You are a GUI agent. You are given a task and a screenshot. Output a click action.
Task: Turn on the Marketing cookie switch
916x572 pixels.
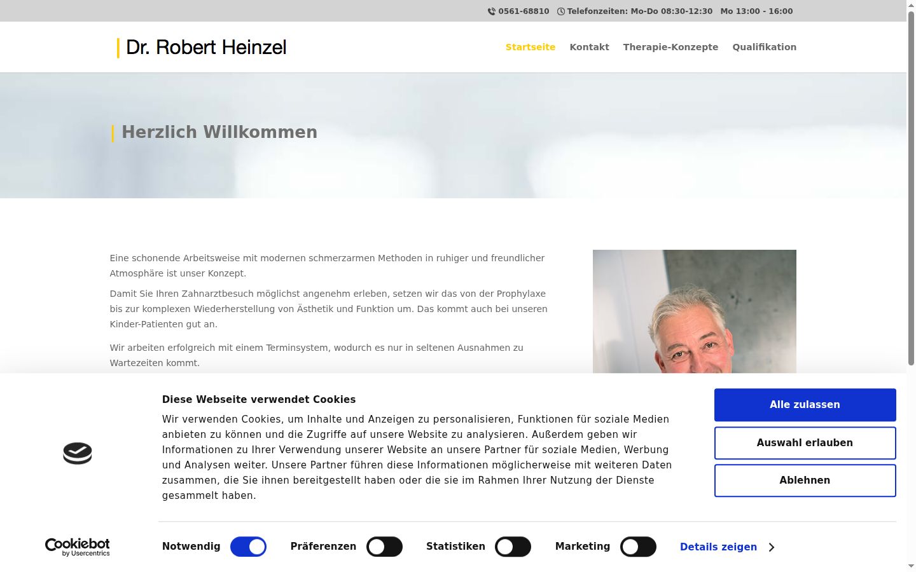[638, 547]
